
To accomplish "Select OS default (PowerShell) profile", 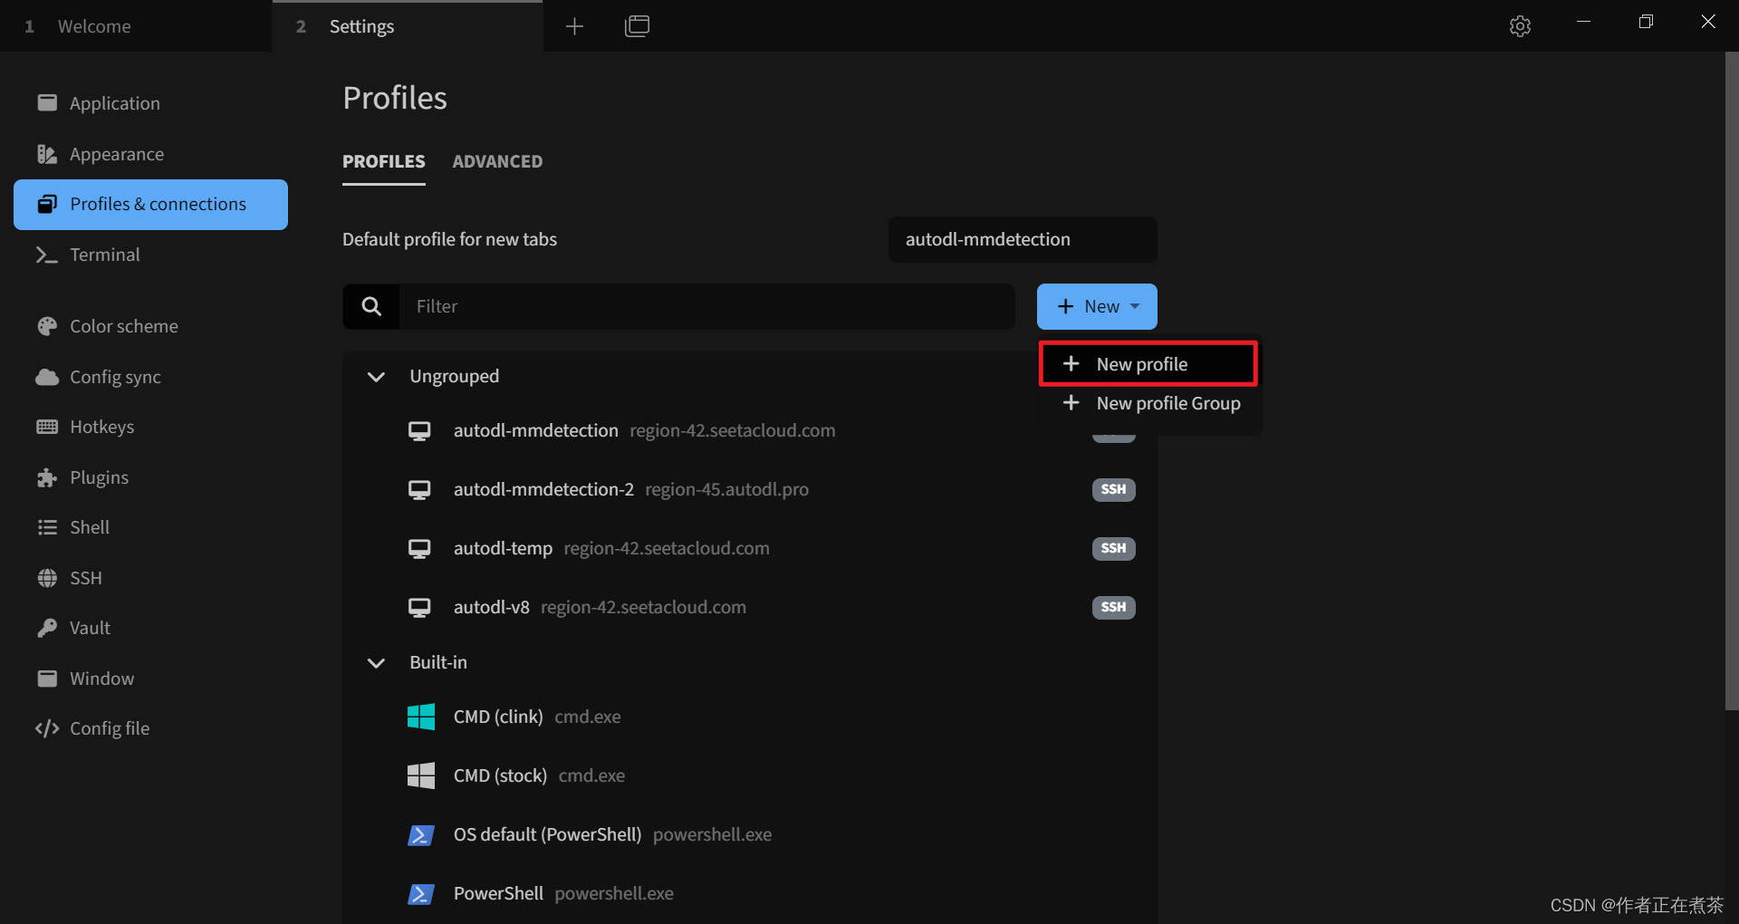I will pyautogui.click(x=750, y=834).
